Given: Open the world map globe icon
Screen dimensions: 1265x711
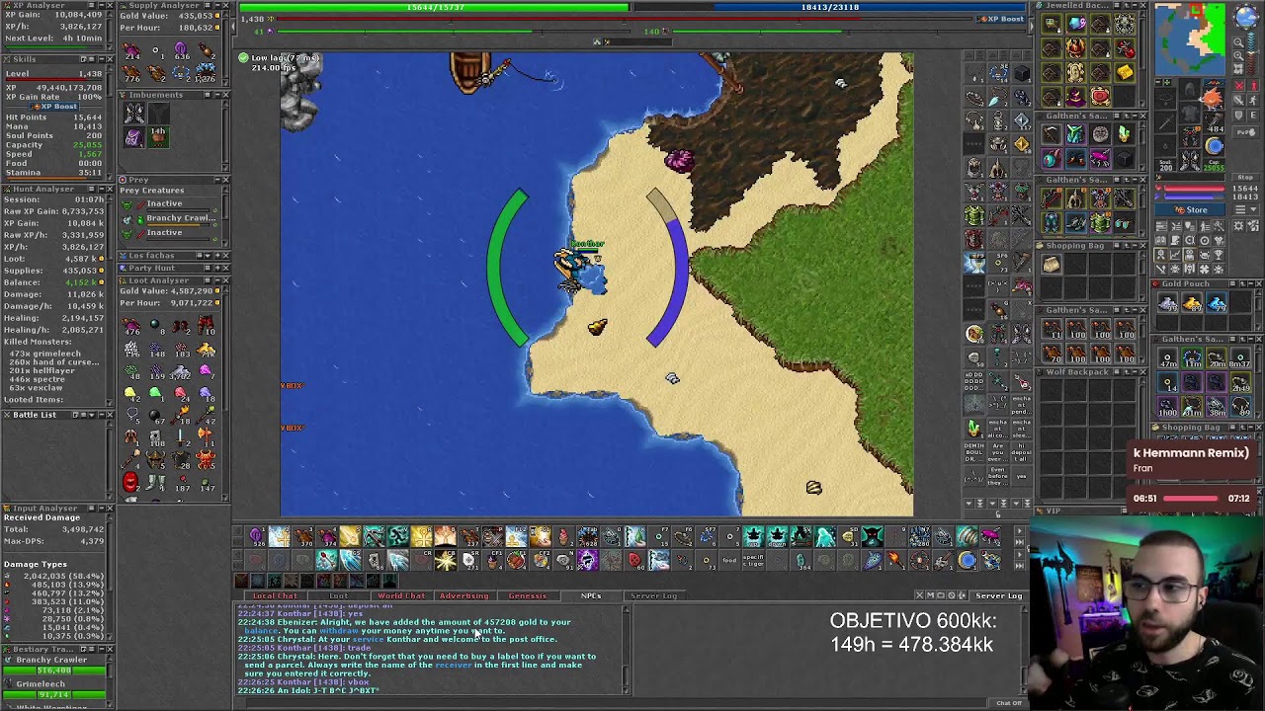Looking at the screenshot, I should click(x=1246, y=16).
